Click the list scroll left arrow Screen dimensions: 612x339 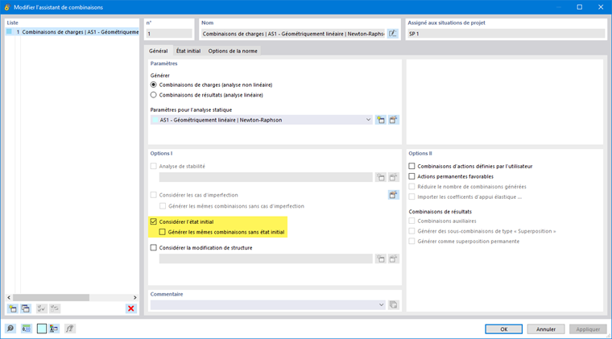click(9, 297)
